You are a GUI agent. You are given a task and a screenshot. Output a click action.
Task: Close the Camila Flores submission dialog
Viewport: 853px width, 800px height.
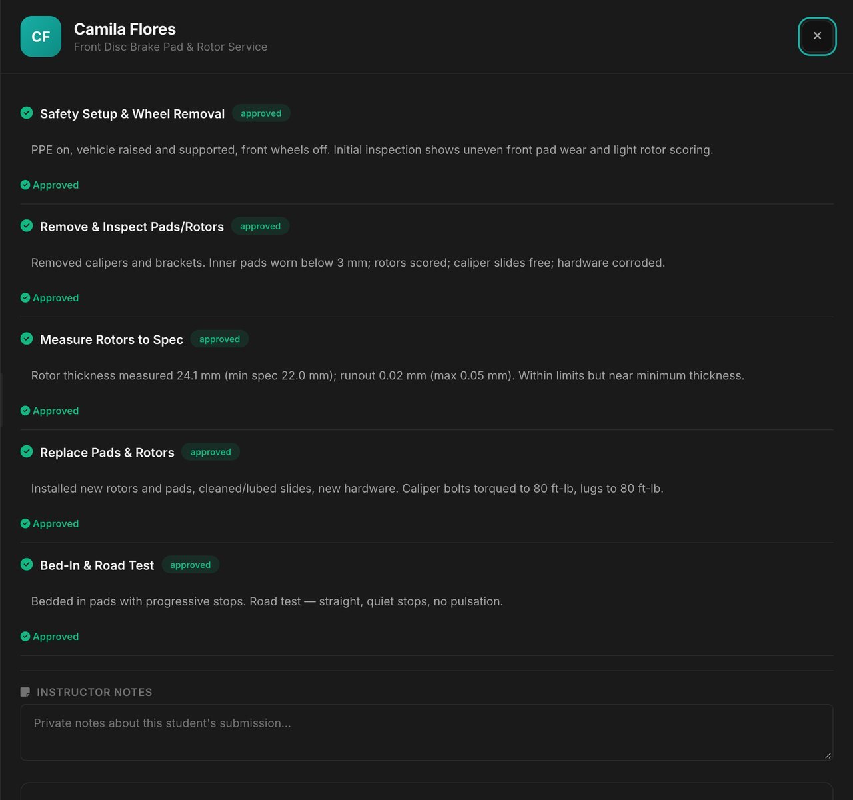pos(817,36)
